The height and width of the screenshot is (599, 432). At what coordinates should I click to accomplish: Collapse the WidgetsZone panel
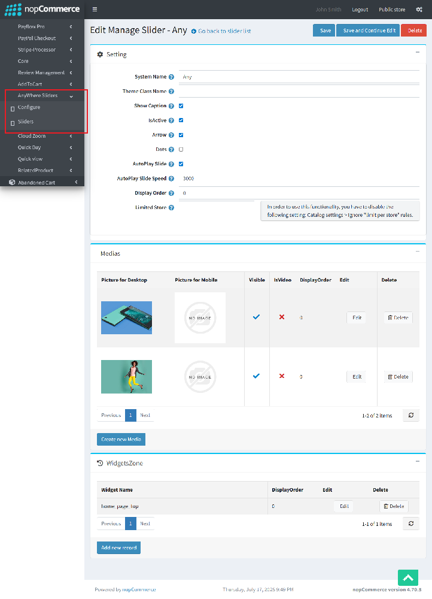pos(418,461)
